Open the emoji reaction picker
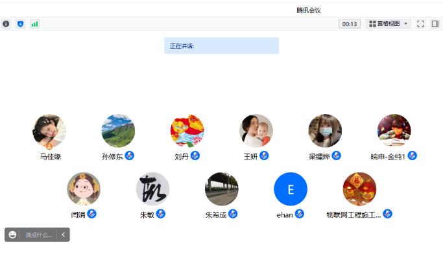 (x=12, y=235)
